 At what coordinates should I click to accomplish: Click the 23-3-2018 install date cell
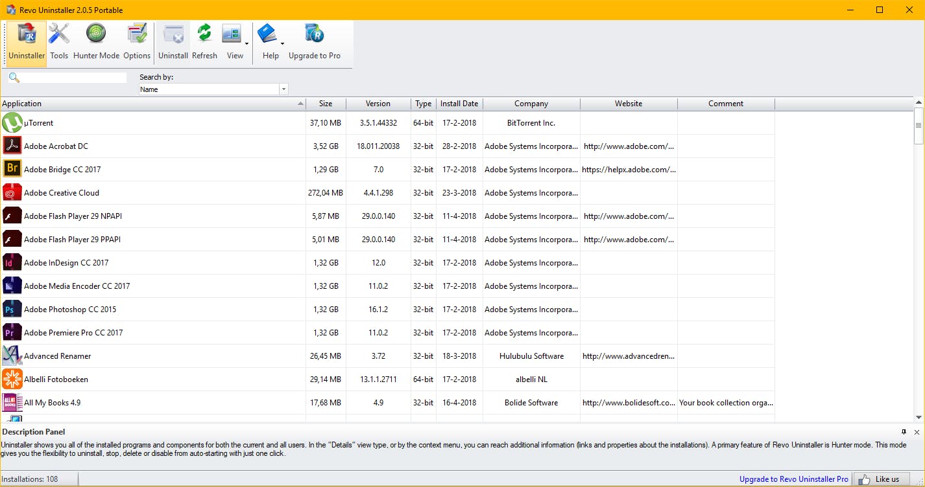coord(459,193)
